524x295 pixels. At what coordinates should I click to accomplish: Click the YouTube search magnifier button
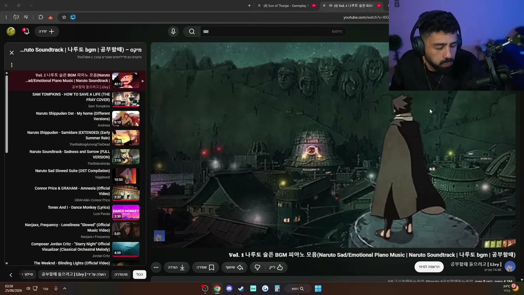192,31
